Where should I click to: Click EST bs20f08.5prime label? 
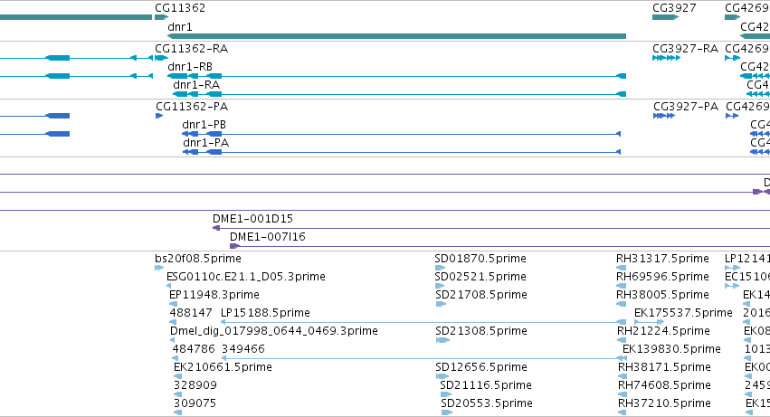pyautogui.click(x=198, y=259)
